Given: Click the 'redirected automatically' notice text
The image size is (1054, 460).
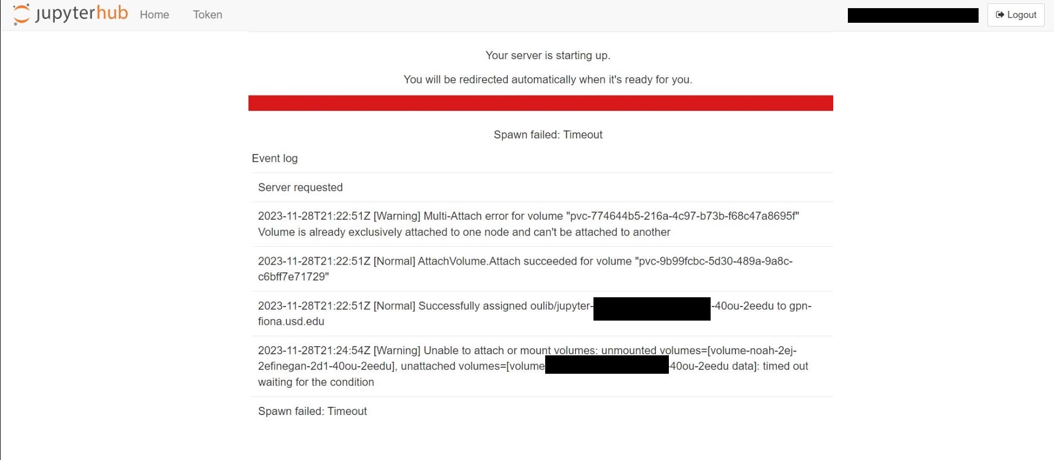Looking at the screenshot, I should pos(547,80).
